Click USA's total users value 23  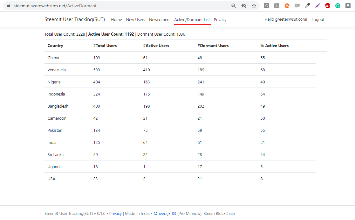click(96, 179)
